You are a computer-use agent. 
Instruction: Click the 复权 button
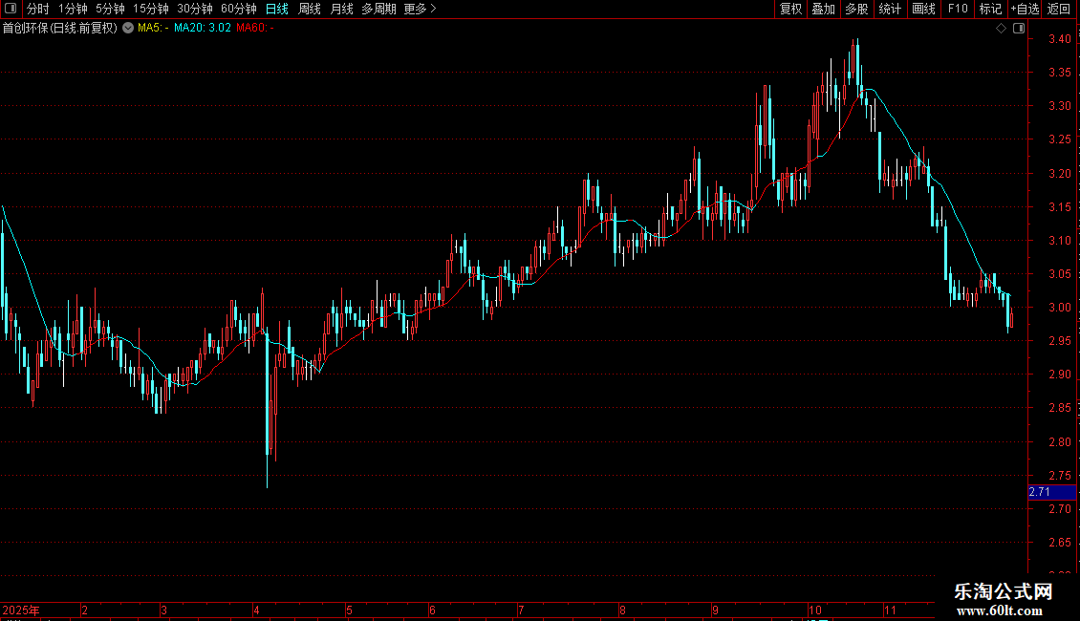tap(790, 9)
